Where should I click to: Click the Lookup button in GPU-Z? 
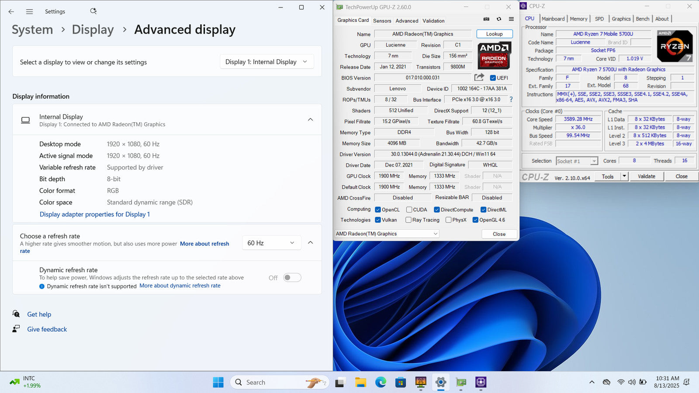click(494, 34)
